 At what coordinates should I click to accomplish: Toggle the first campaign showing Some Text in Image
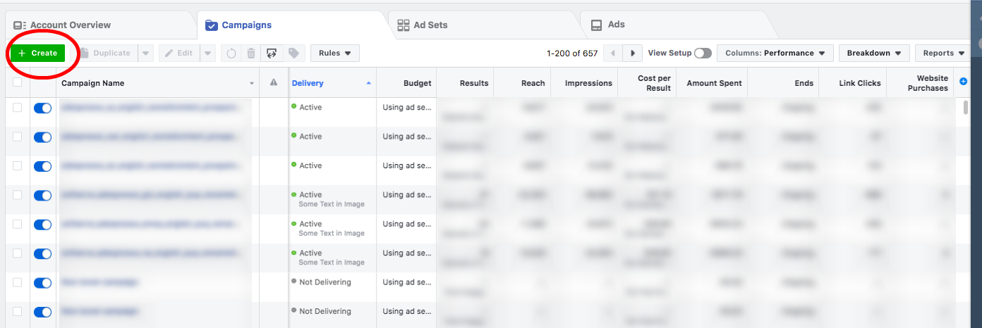pyautogui.click(x=42, y=195)
